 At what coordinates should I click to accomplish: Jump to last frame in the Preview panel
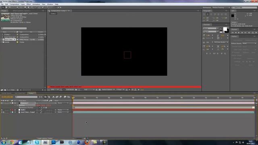[x=246, y=33]
